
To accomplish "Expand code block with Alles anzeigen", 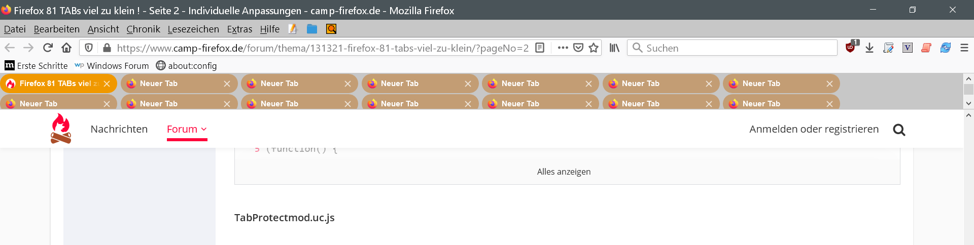I will pyautogui.click(x=564, y=172).
